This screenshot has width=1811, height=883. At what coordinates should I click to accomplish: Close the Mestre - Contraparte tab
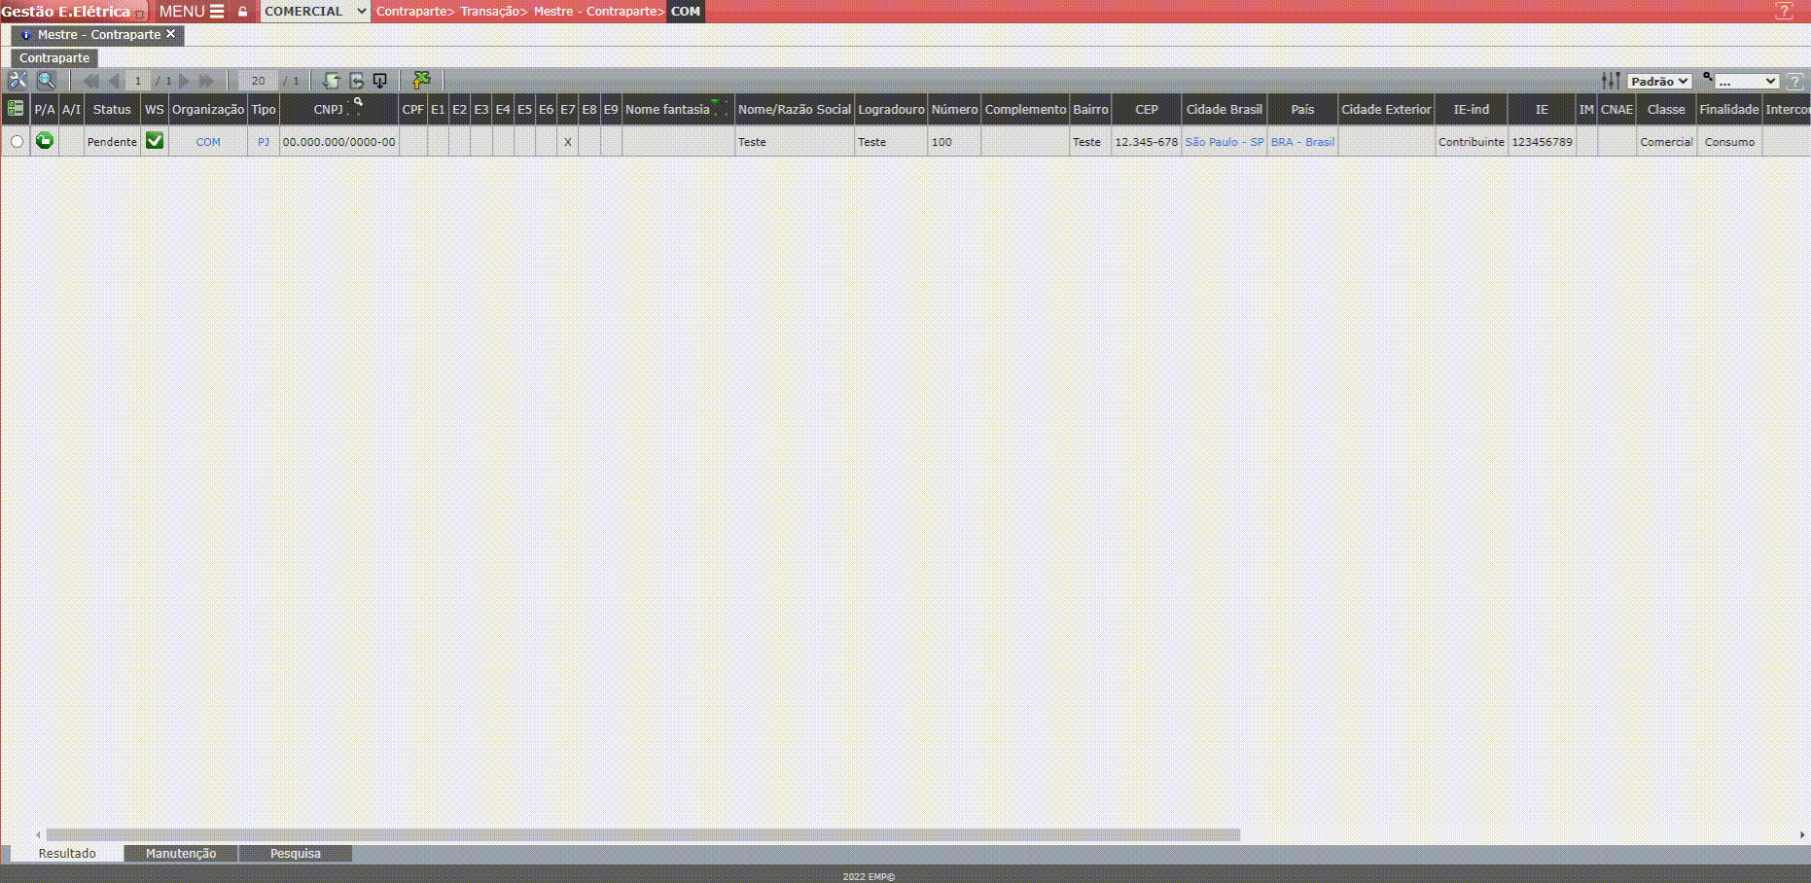(x=171, y=34)
